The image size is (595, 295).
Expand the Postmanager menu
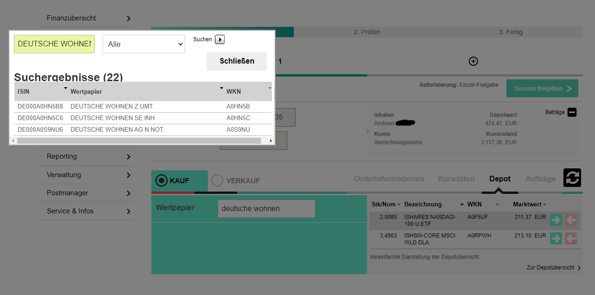pyautogui.click(x=129, y=193)
